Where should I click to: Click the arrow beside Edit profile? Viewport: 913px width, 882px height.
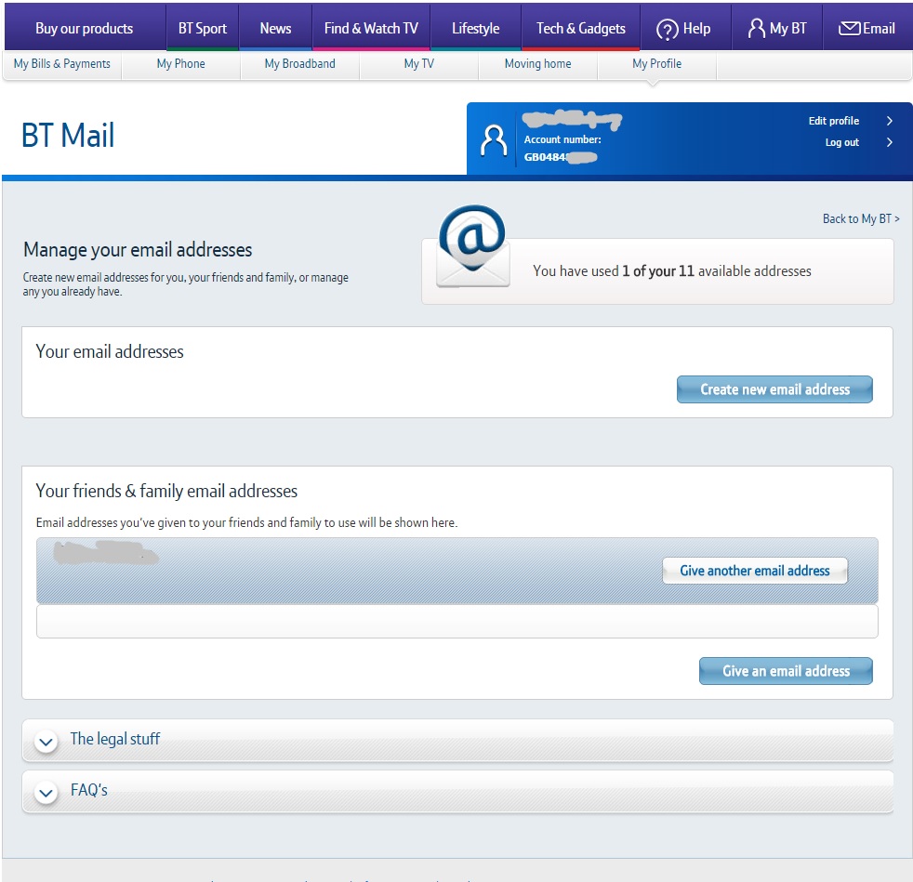tap(890, 121)
